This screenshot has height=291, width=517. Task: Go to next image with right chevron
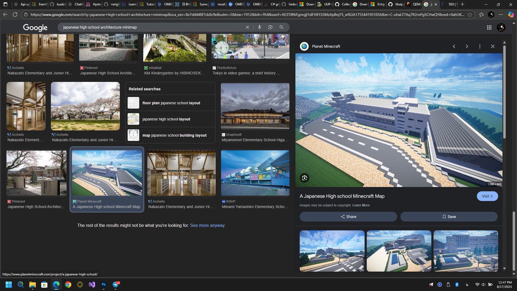(467, 46)
